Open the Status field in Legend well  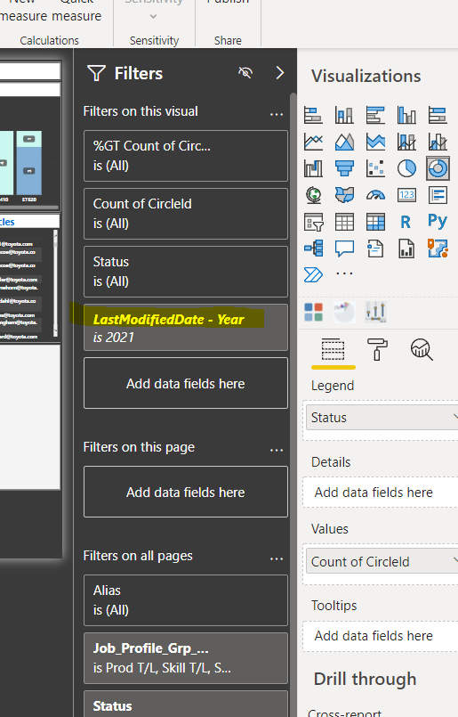click(382, 418)
